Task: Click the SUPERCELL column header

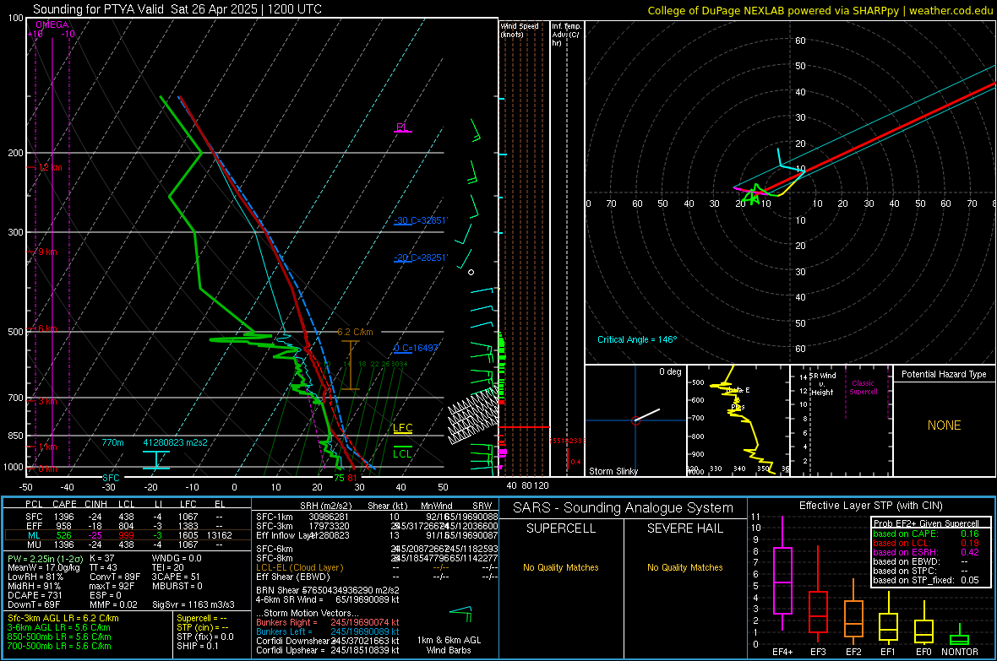Action: tap(561, 528)
